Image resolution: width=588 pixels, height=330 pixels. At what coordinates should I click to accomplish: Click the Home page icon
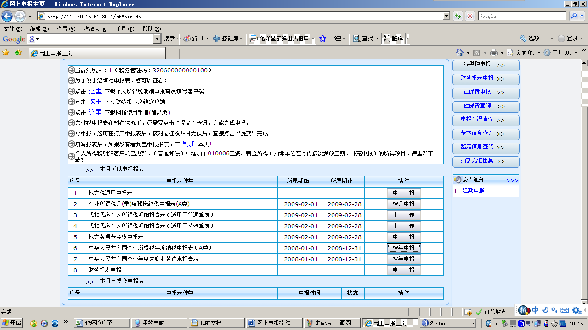coord(459,53)
